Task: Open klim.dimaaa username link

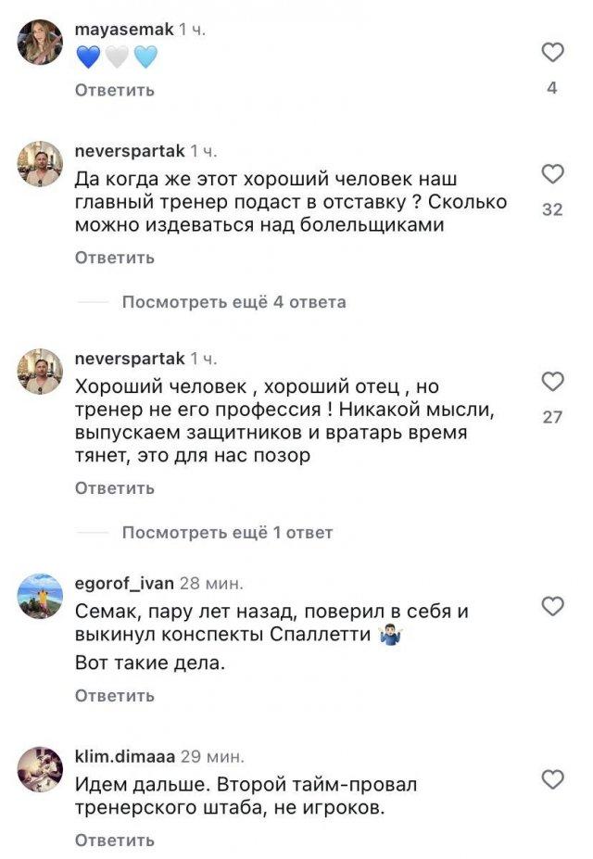Action: [x=123, y=756]
